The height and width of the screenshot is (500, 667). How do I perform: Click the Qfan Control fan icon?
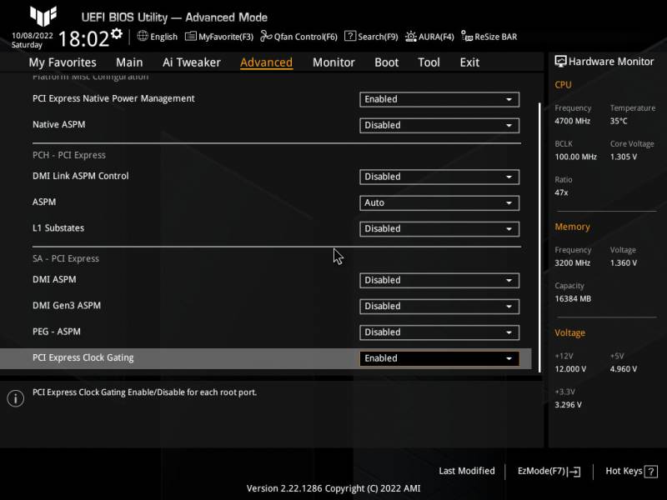(266, 36)
